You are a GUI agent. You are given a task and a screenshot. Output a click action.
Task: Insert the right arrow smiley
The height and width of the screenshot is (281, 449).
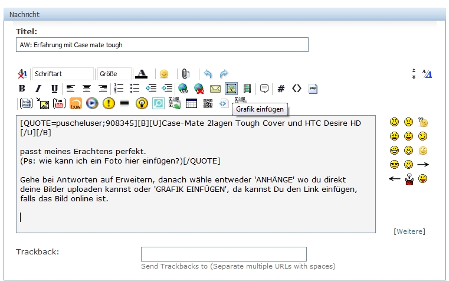[423, 165]
